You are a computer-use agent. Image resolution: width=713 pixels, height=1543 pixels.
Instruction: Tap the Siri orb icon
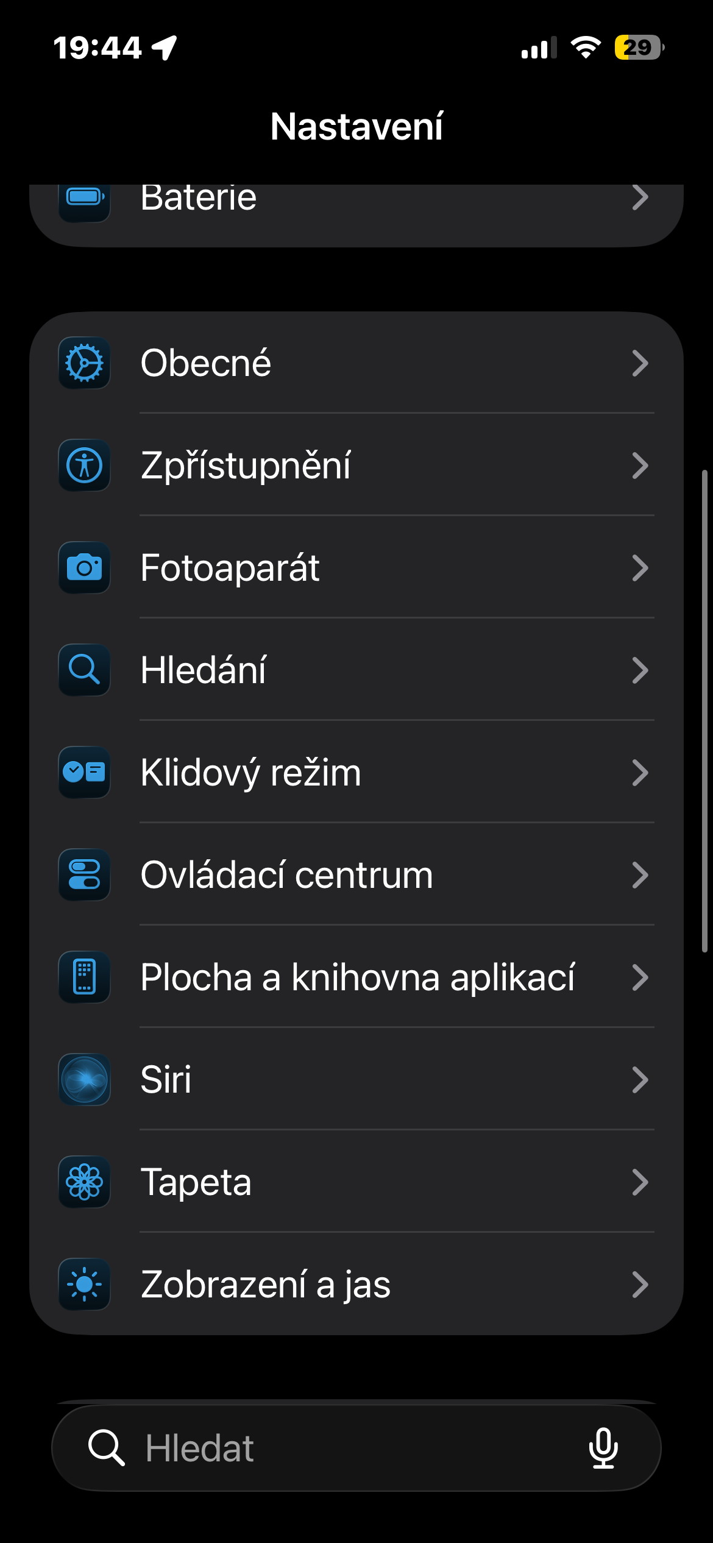click(x=84, y=1080)
